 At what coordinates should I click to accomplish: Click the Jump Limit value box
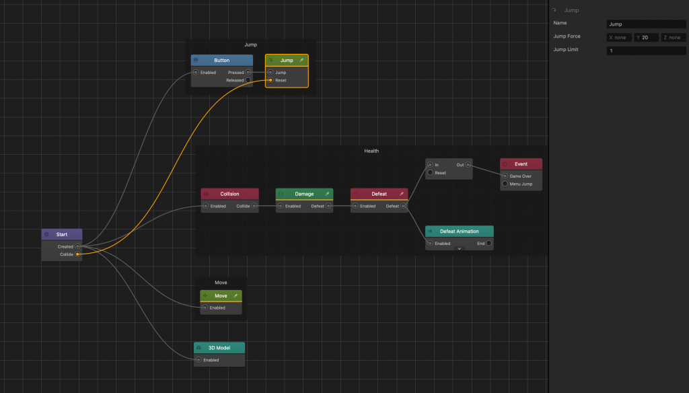(x=646, y=50)
